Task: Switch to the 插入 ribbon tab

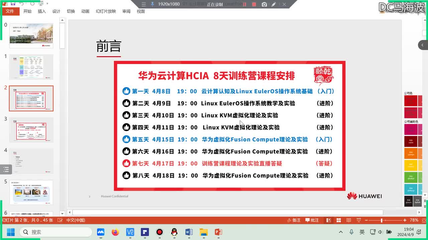Action: click(42, 11)
